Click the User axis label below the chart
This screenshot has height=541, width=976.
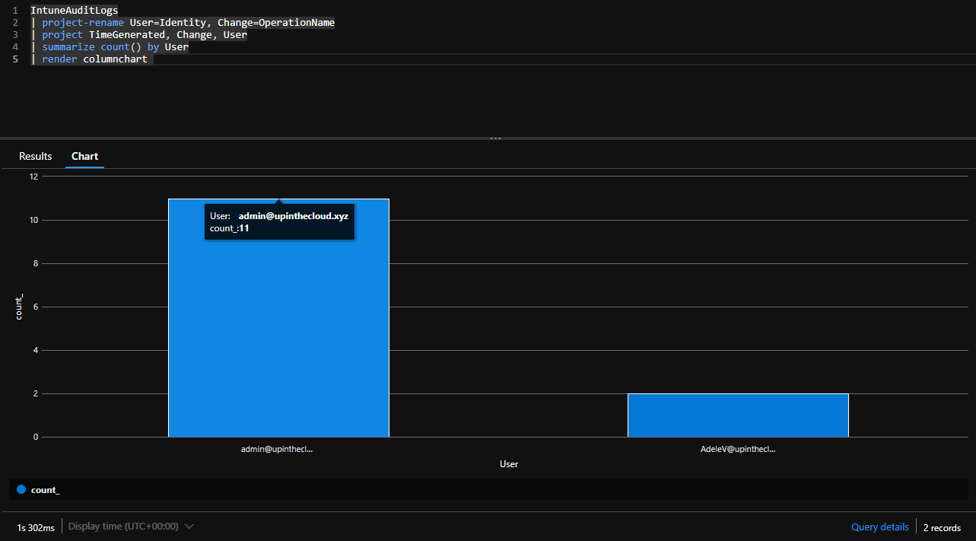[509, 463]
